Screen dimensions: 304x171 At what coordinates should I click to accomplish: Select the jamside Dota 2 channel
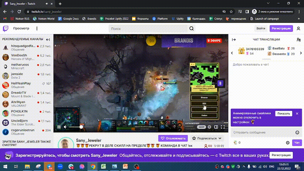click(27, 76)
